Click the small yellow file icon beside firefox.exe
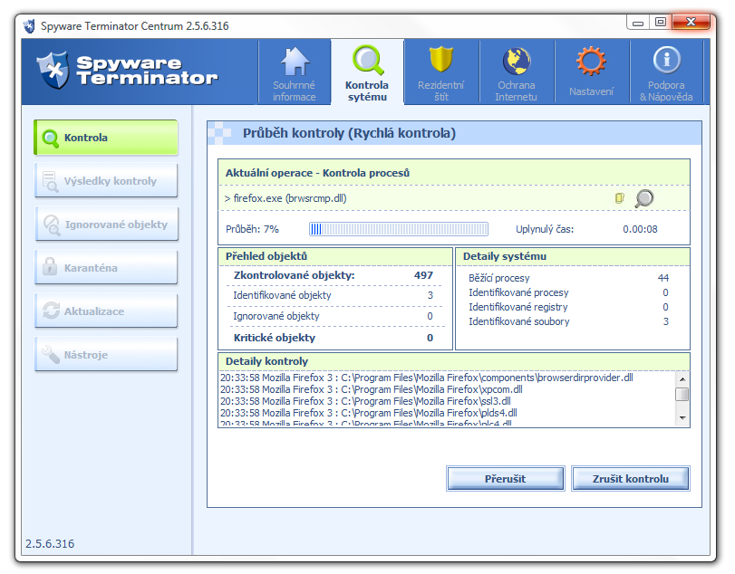The image size is (735, 574). 619,198
